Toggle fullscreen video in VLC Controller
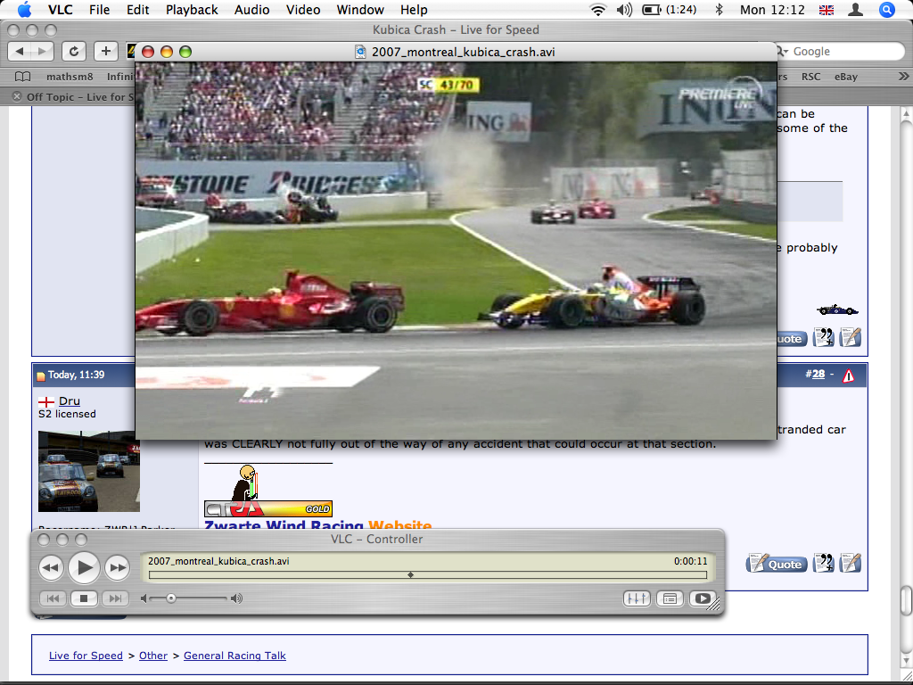913x685 pixels. [x=703, y=598]
